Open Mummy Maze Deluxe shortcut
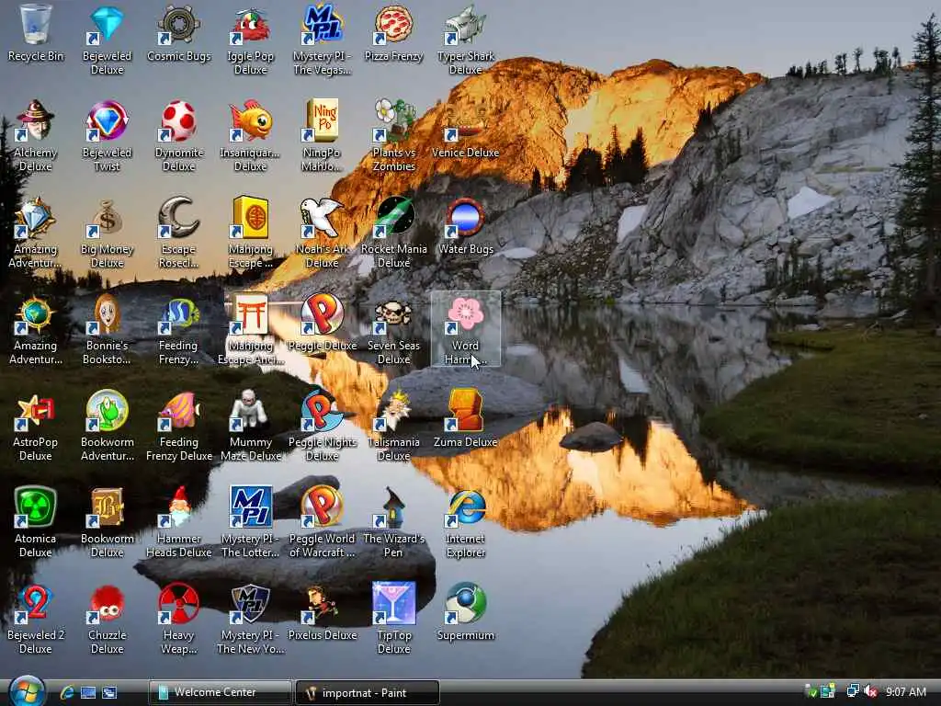The image size is (941, 706). (x=250, y=426)
